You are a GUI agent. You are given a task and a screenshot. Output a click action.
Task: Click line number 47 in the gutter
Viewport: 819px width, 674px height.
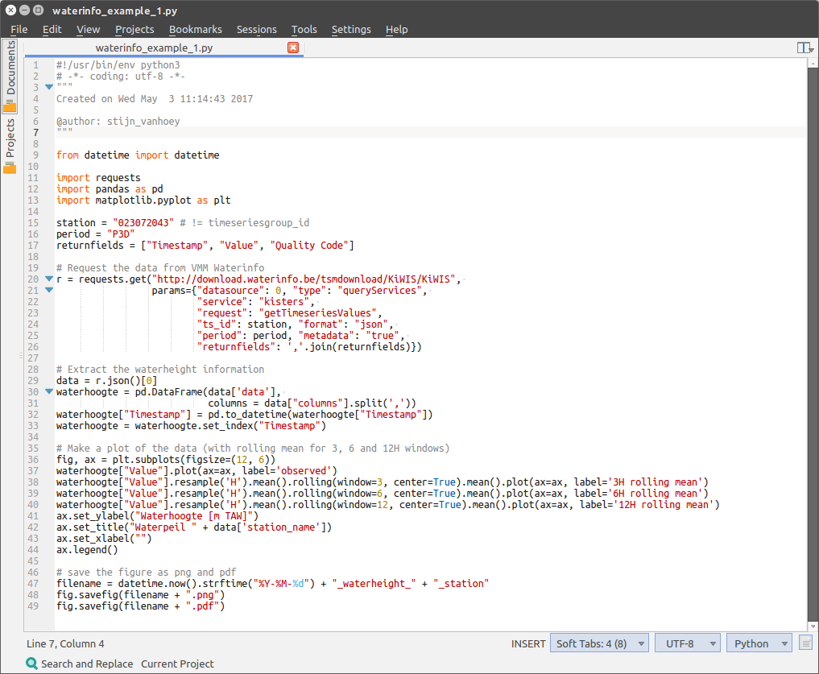(33, 583)
